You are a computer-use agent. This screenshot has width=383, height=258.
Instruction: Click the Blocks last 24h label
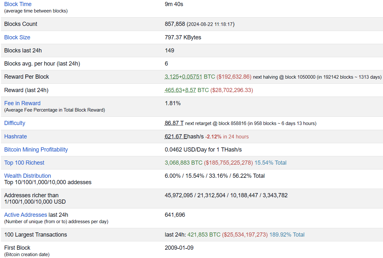pyautogui.click(x=23, y=51)
